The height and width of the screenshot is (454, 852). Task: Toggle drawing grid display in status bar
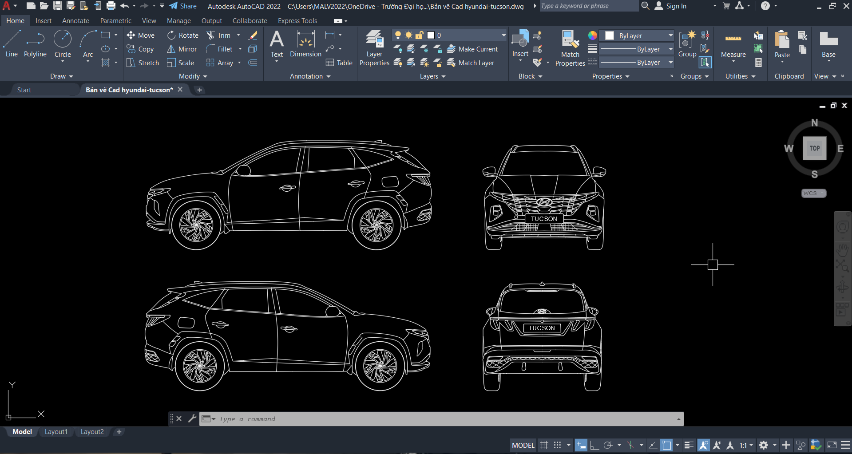coord(544,445)
